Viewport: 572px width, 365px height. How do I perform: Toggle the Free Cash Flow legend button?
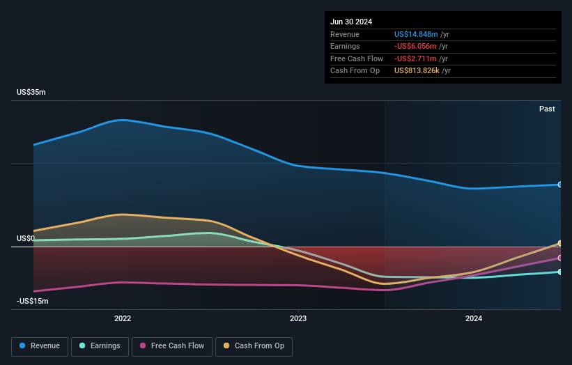point(172,346)
